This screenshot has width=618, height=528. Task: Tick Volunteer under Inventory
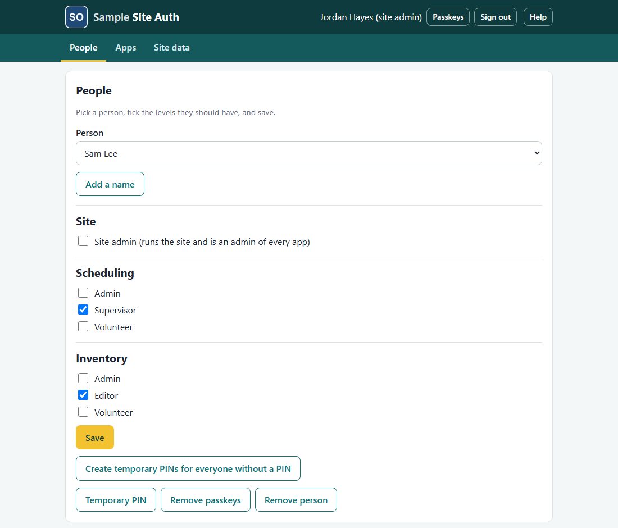[x=83, y=412]
